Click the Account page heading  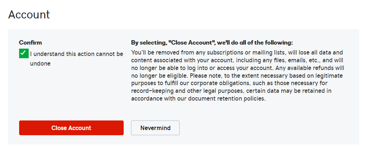[29, 15]
